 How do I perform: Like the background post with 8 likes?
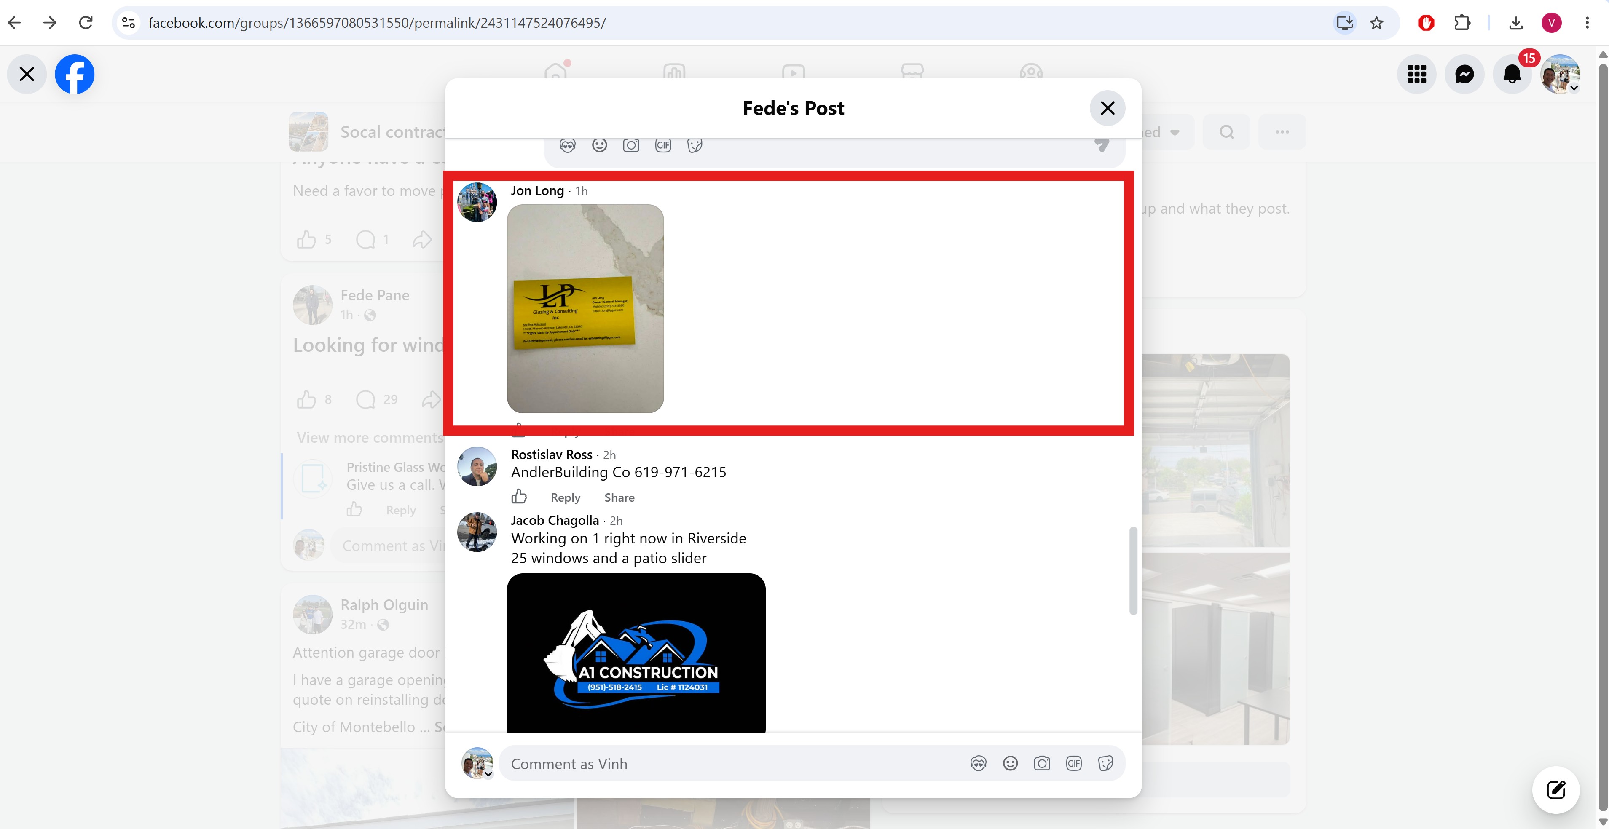click(306, 399)
